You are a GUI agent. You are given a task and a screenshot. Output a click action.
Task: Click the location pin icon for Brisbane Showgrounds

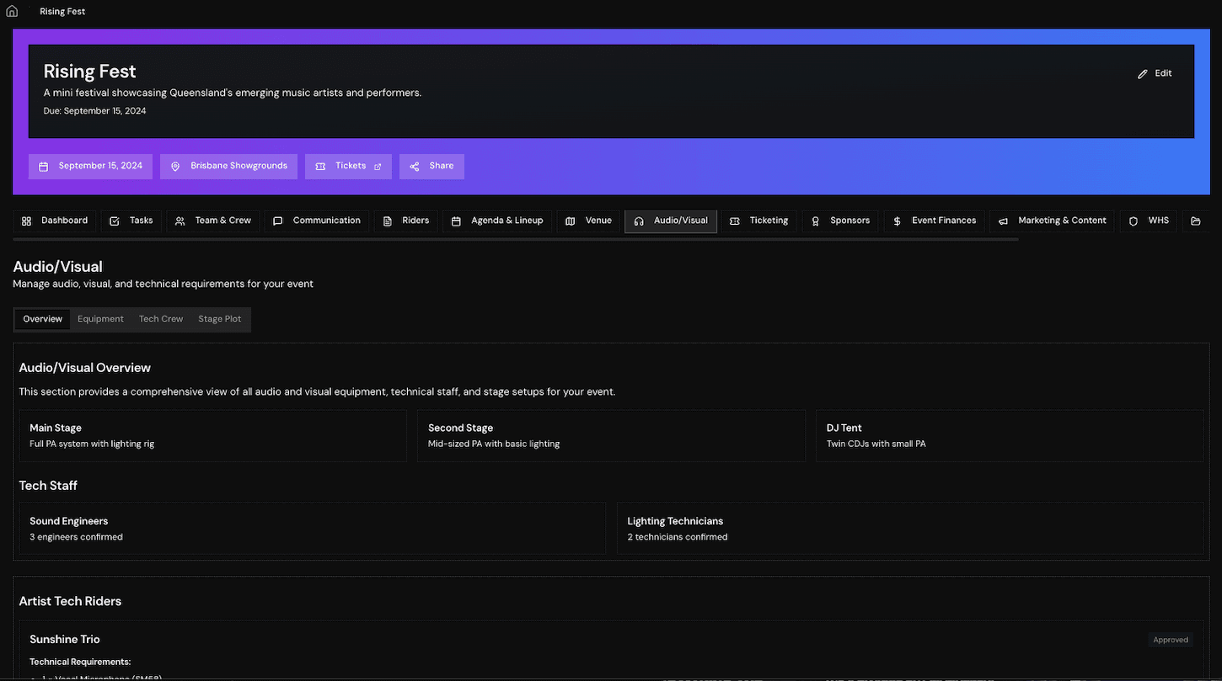tap(175, 167)
